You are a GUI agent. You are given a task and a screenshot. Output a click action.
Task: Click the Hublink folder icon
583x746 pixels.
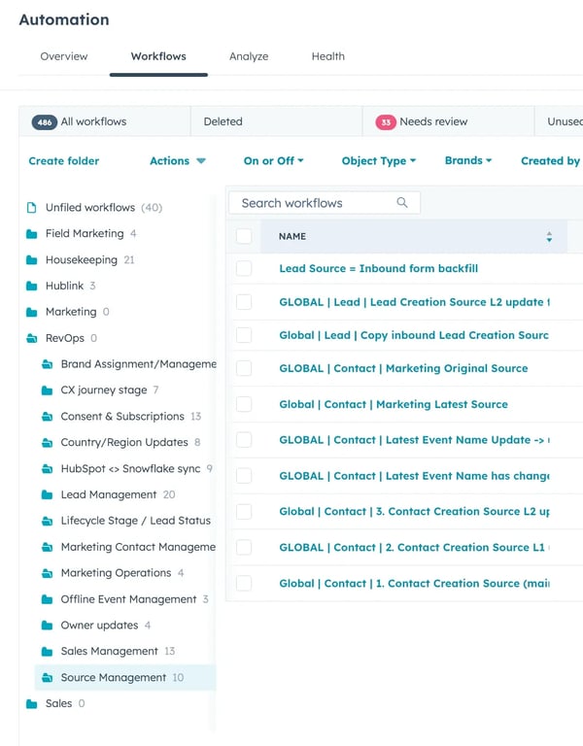click(31, 286)
